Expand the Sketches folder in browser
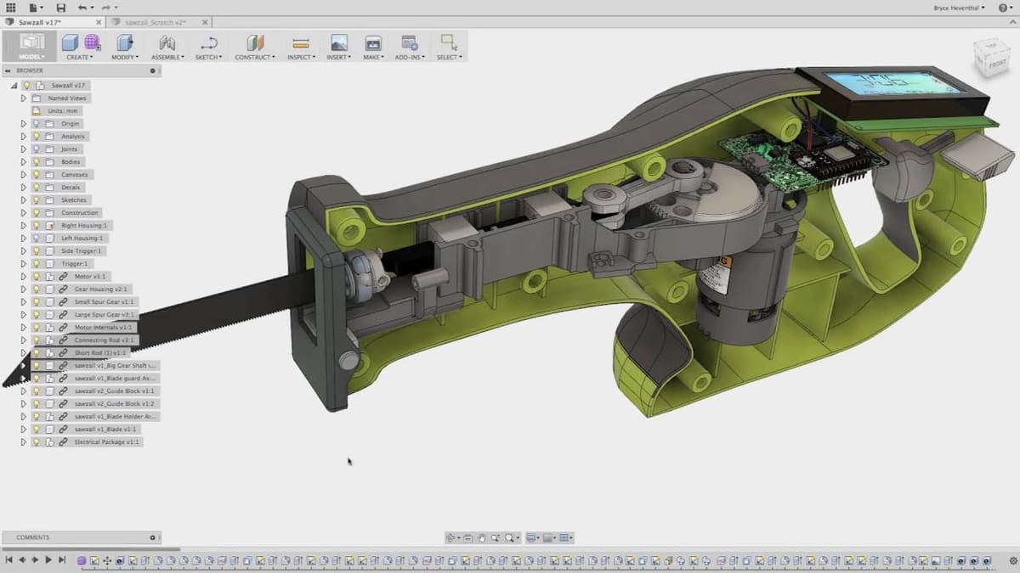The height and width of the screenshot is (573, 1020). point(24,200)
